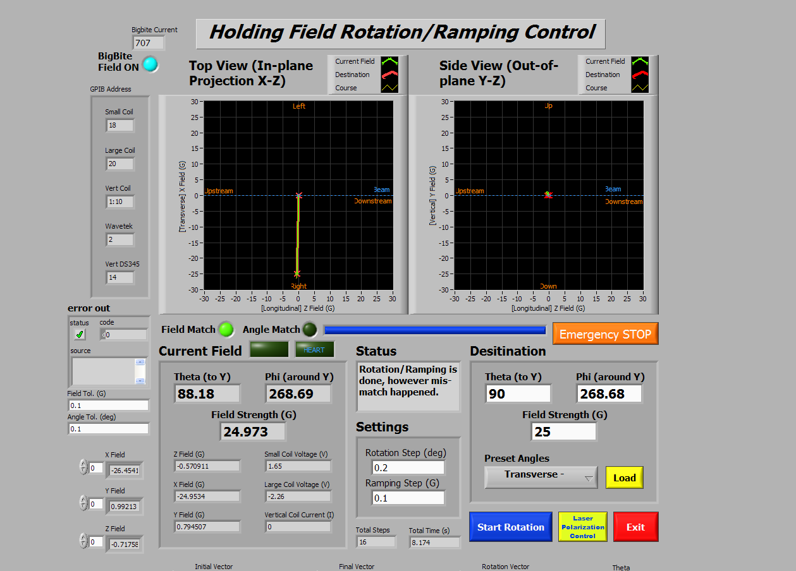Click the Wavetek GPIB address field

120,239
